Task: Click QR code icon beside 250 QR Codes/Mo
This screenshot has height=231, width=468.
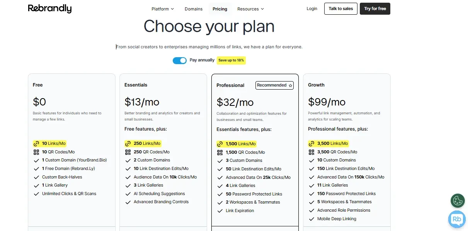Action: [x=128, y=152]
